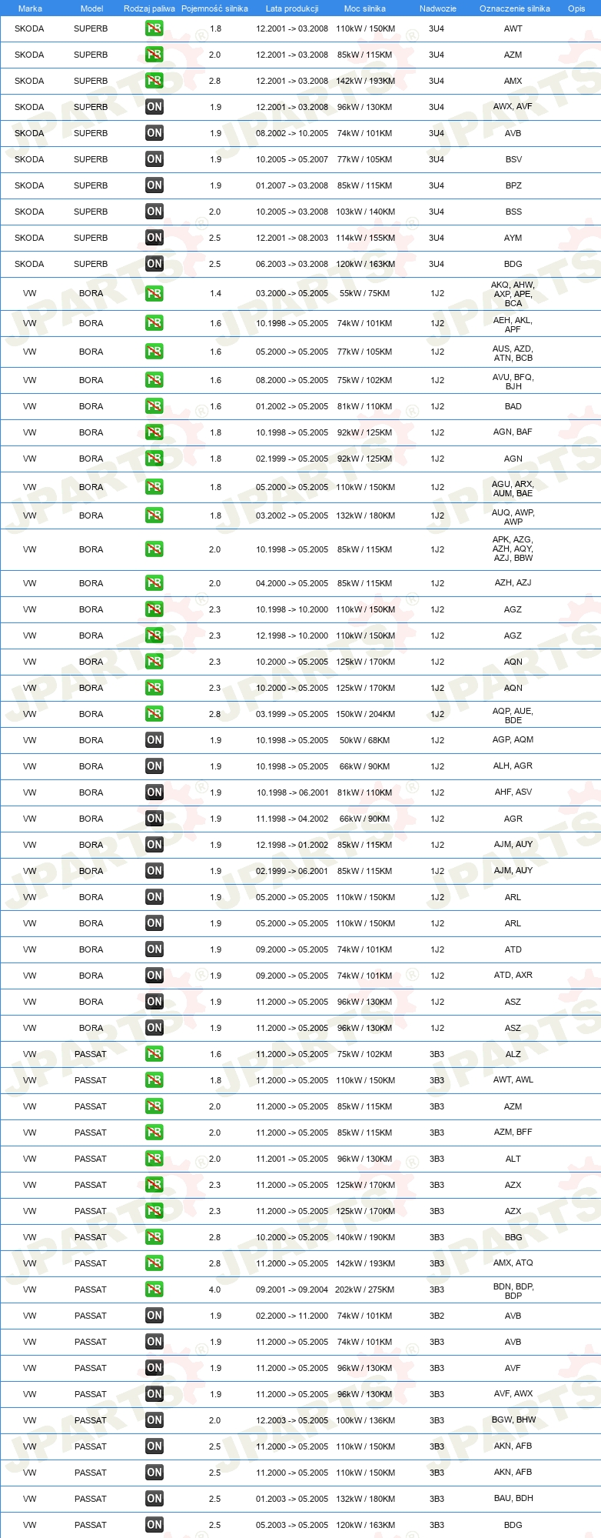Click the PB icon in Skoda Superb AMX row
This screenshot has height=1538, width=601.
(x=154, y=81)
